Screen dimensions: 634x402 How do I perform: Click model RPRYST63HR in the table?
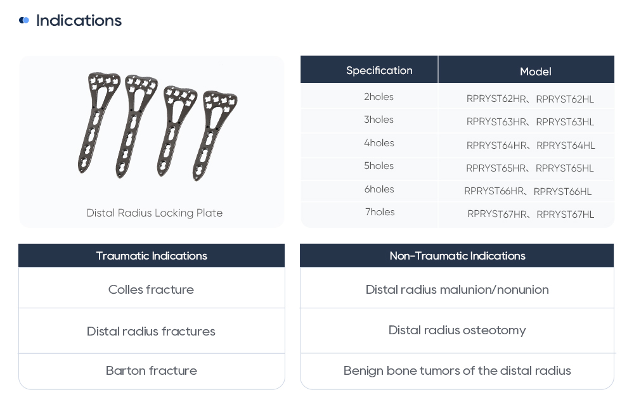point(496,122)
